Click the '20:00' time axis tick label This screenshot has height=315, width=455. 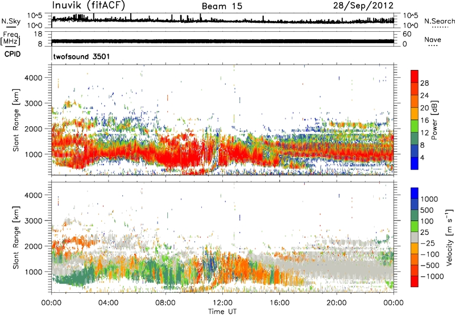(x=336, y=303)
